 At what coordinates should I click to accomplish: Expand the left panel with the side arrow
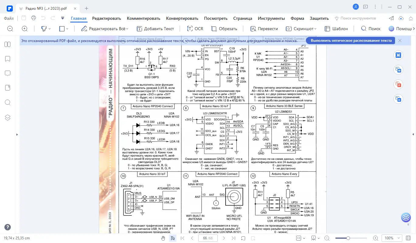click(x=17, y=134)
